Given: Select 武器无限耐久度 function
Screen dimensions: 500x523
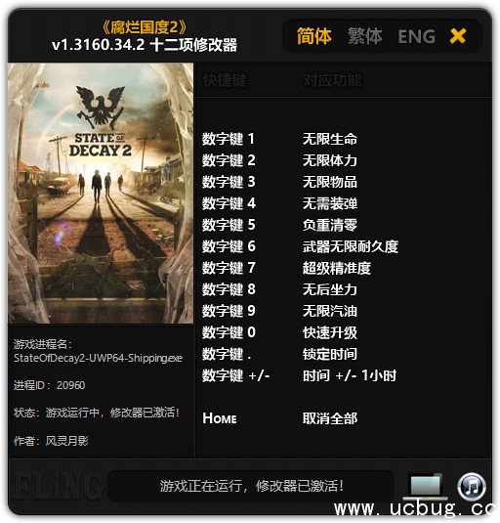Looking at the screenshot, I should coord(351,246).
